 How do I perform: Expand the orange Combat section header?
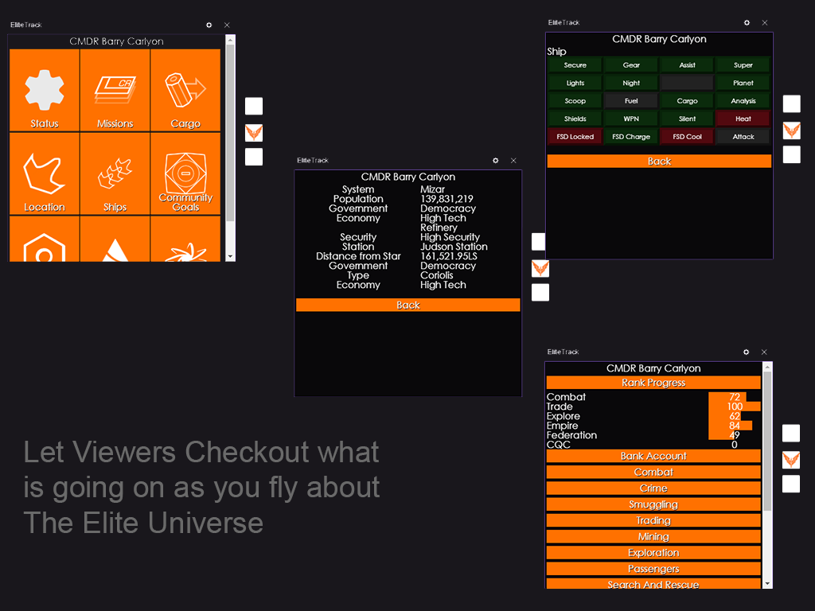point(653,473)
